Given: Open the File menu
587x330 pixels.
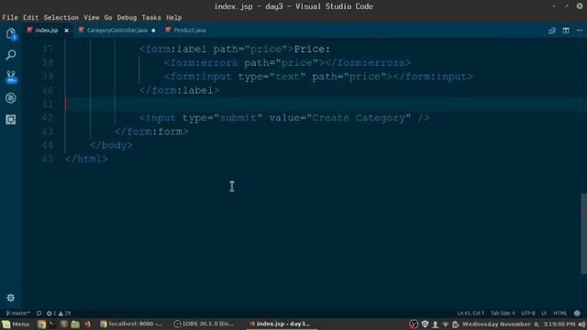Looking at the screenshot, I should point(10,17).
